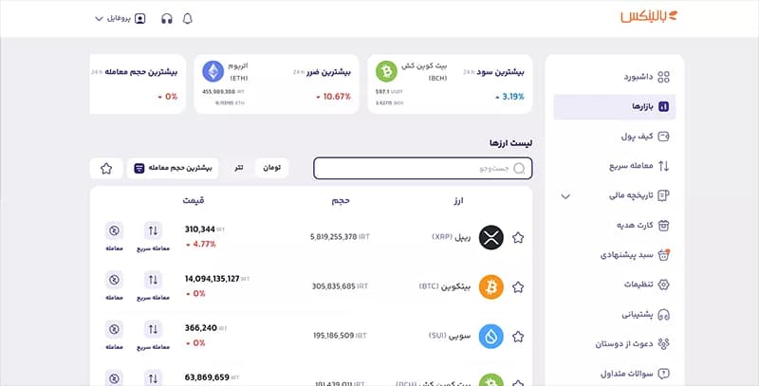This screenshot has width=759, height=386.
Task: Click the Bitcoin (BTC) coin logo
Action: point(491,285)
